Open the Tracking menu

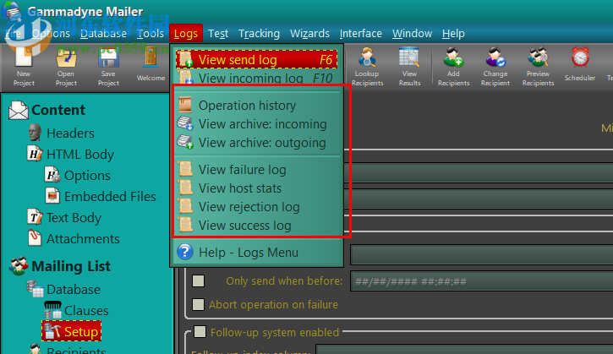click(x=260, y=34)
